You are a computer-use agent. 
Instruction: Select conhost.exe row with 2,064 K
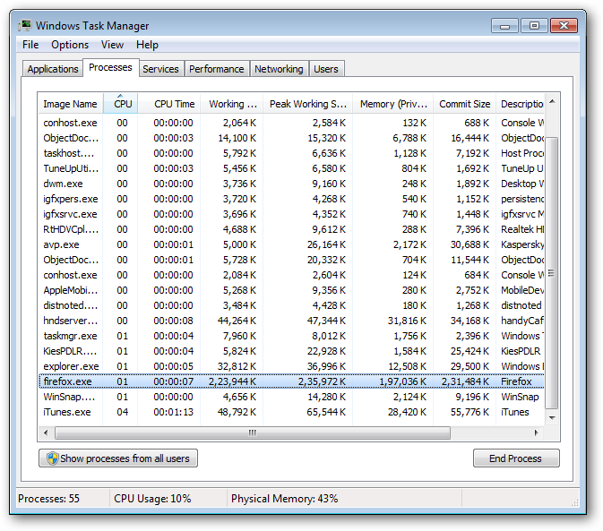tap(291, 123)
